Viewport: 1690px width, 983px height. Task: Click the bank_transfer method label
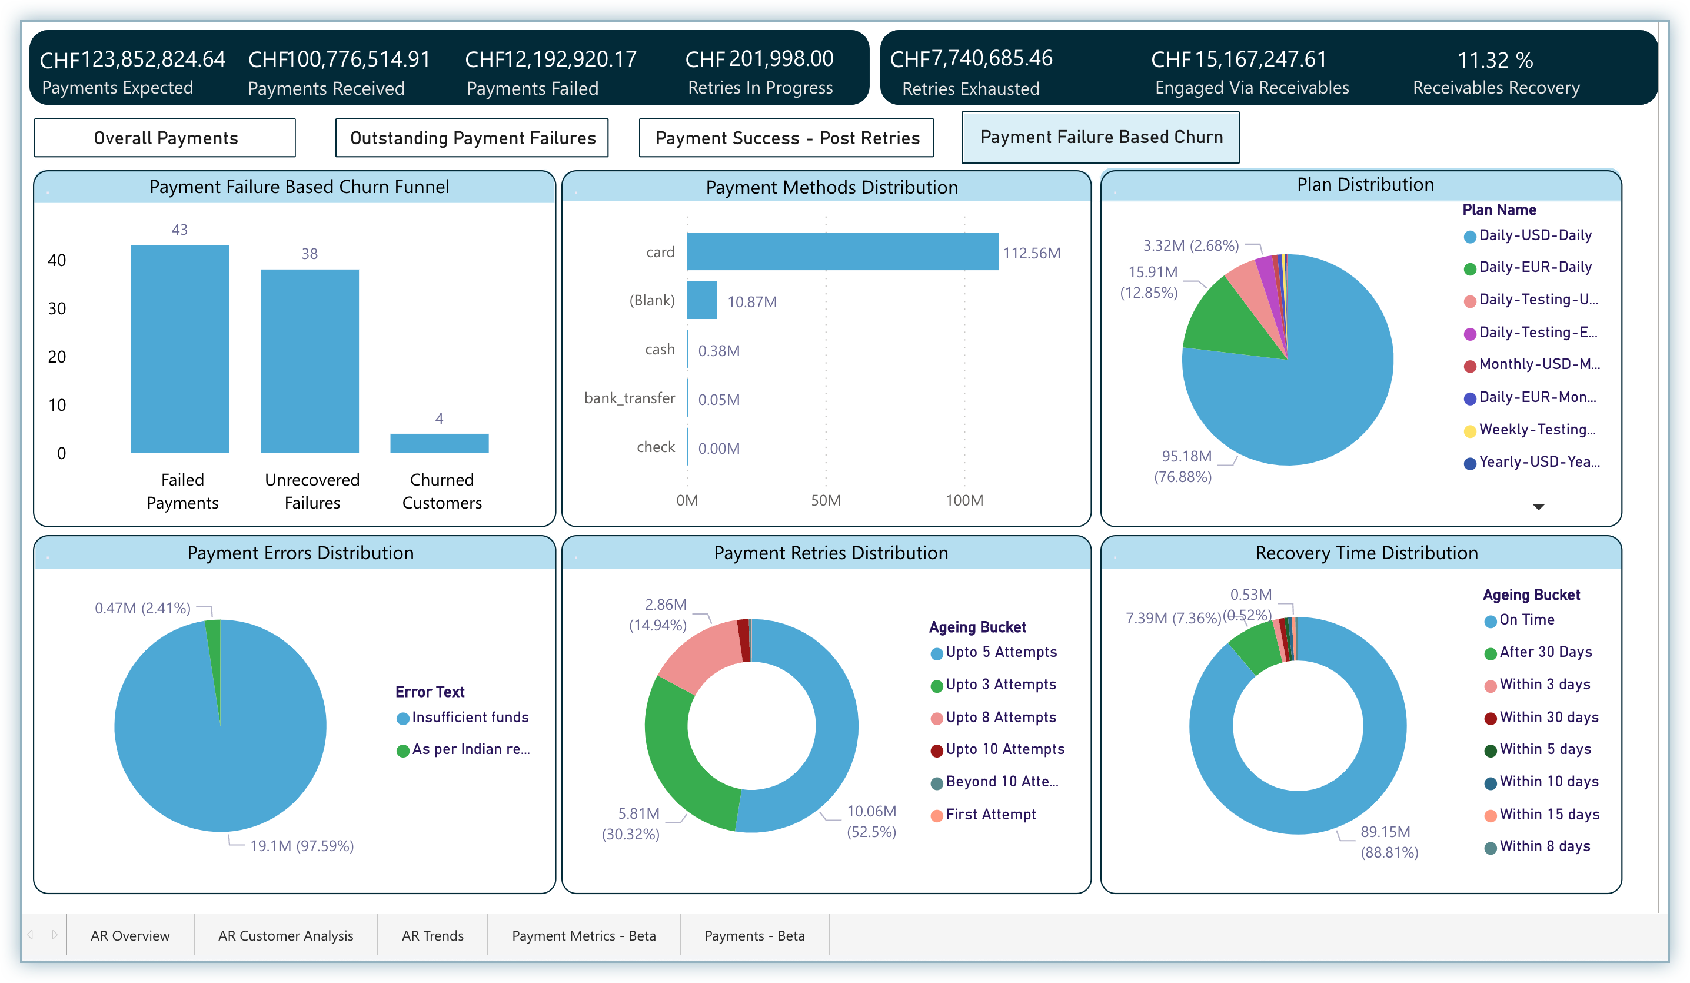629,398
